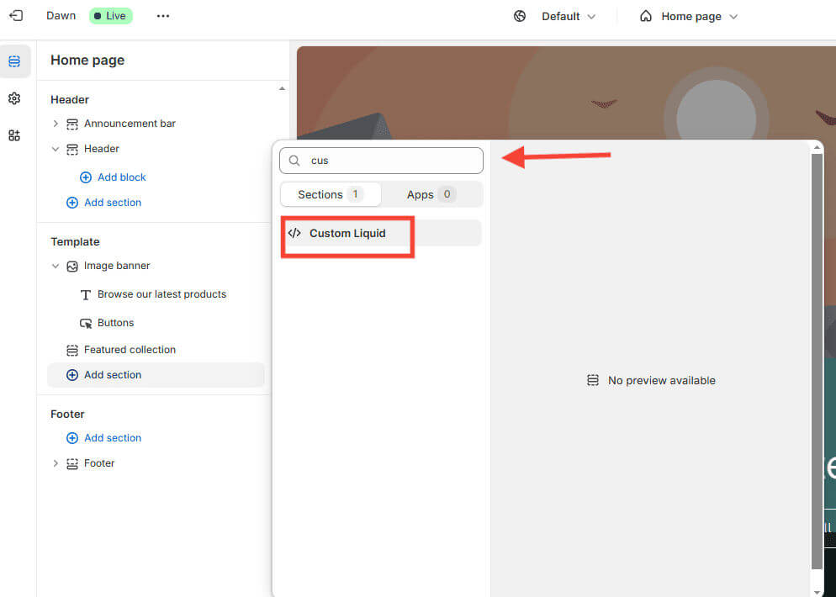Expand the Announcement bar section
This screenshot has width=836, height=597.
coord(56,124)
